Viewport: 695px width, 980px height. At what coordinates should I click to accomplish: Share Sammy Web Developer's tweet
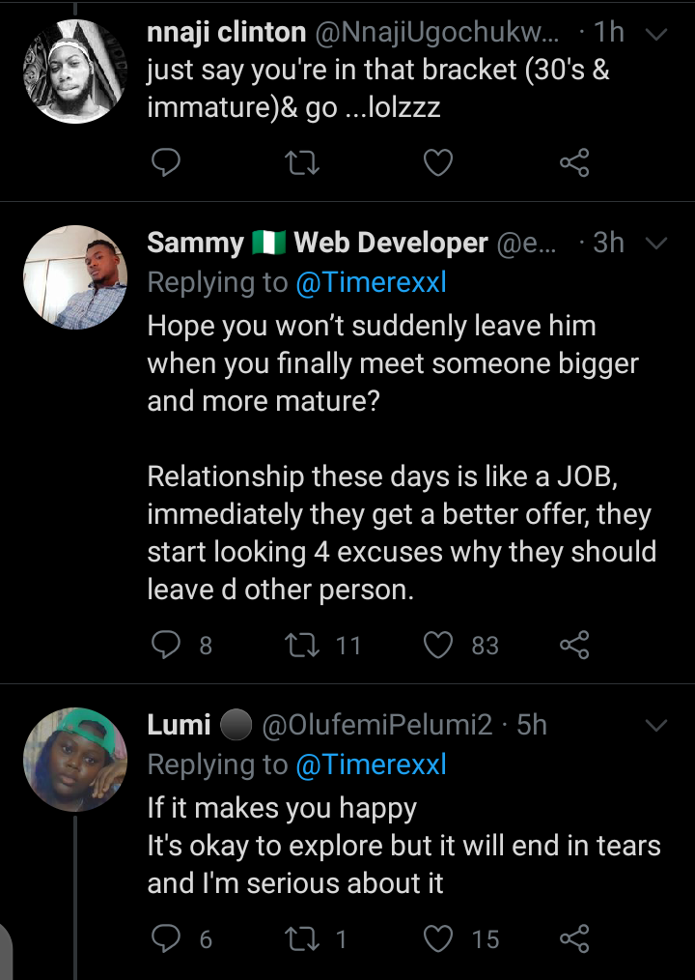574,645
